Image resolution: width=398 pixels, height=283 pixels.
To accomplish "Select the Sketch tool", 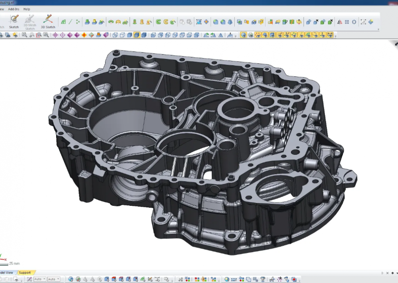I will click(14, 21).
